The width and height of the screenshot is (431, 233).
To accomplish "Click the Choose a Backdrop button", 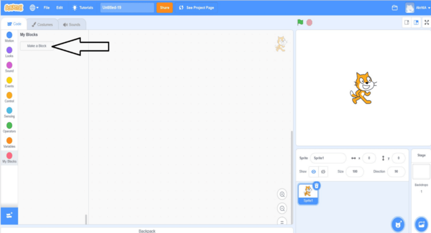I will [421, 225].
